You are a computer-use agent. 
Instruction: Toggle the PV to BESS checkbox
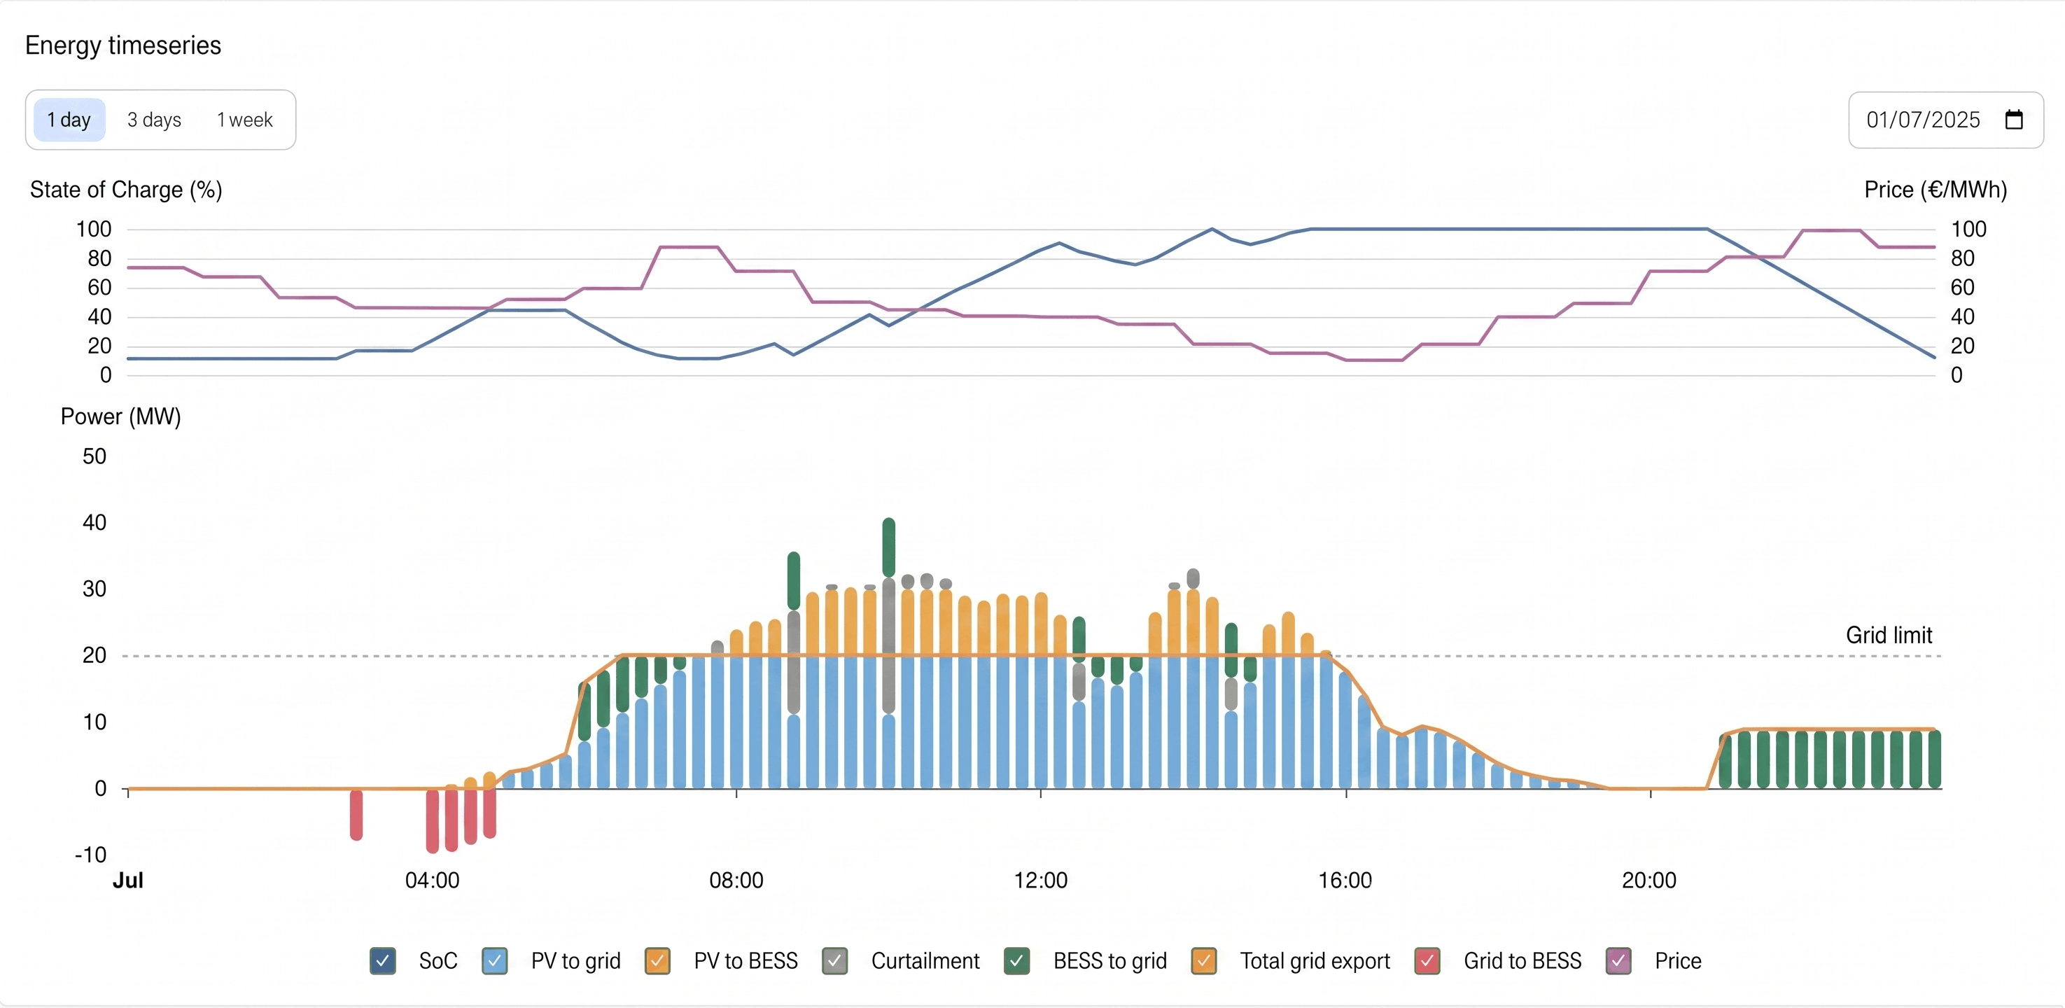(x=657, y=960)
